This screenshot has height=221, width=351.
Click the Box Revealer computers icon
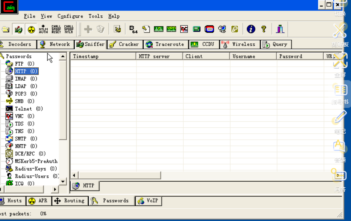tap(222, 29)
